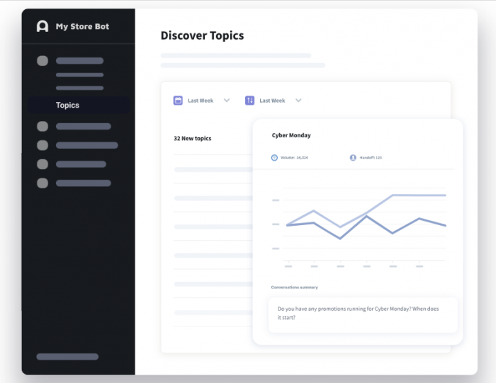Image resolution: width=496 pixels, height=383 pixels.
Task: Click the '32 New topics' heading
Action: (192, 139)
